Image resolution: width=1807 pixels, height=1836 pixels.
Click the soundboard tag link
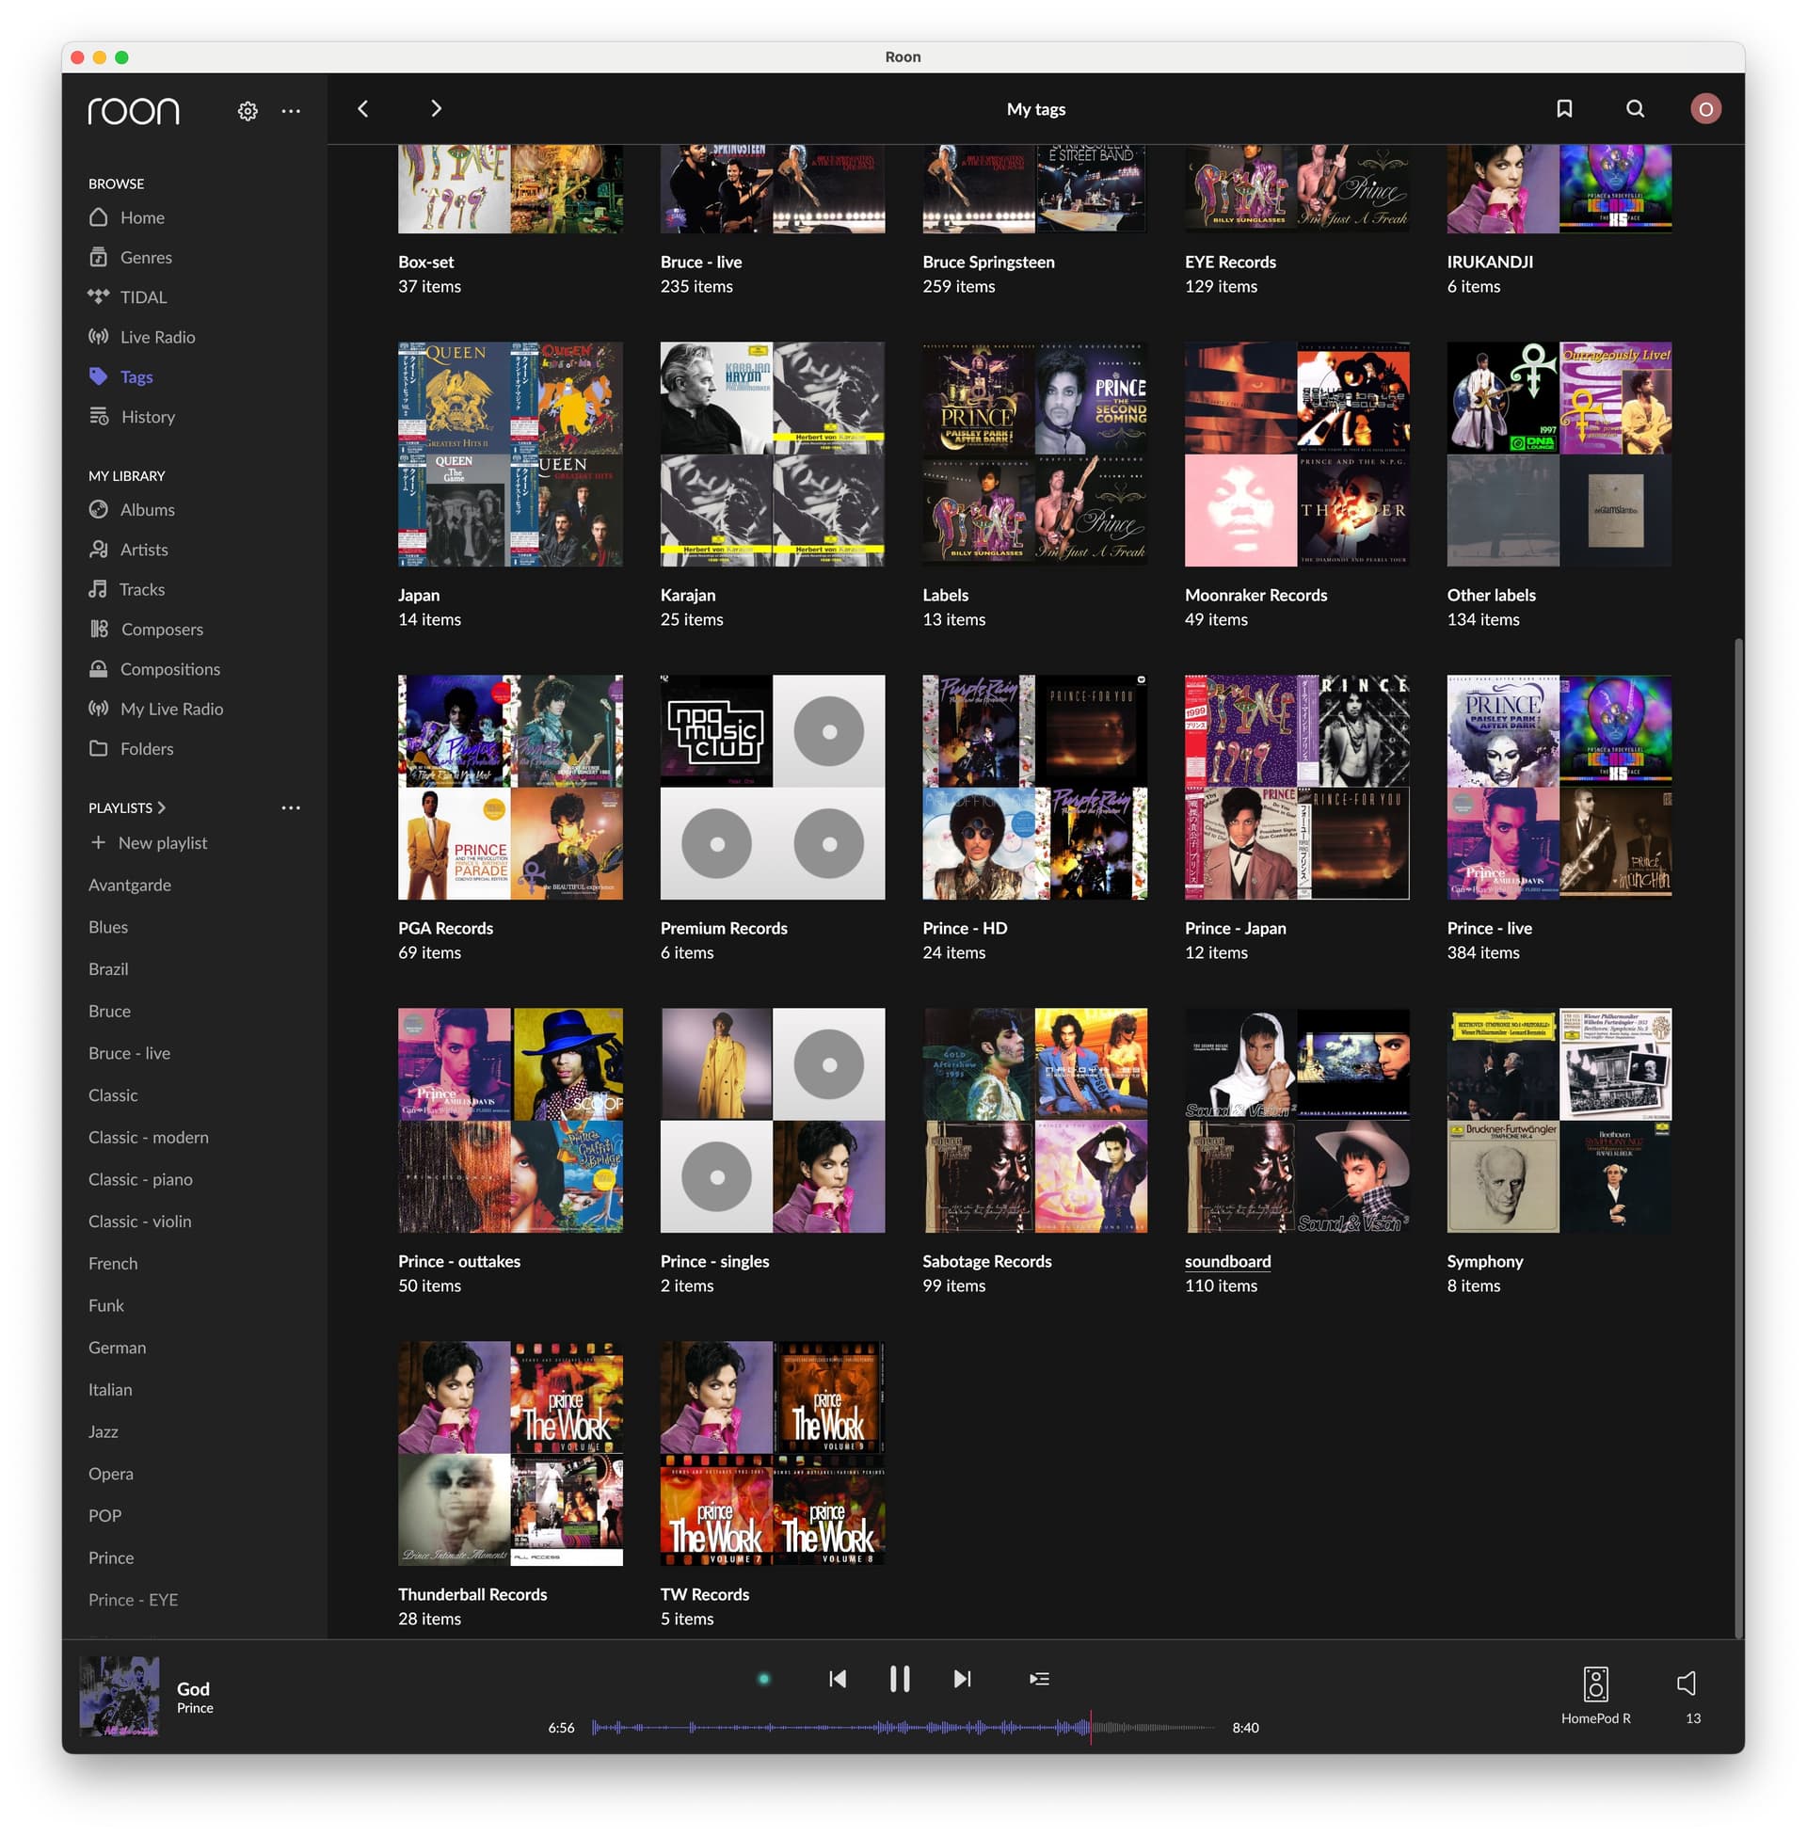1228,1261
